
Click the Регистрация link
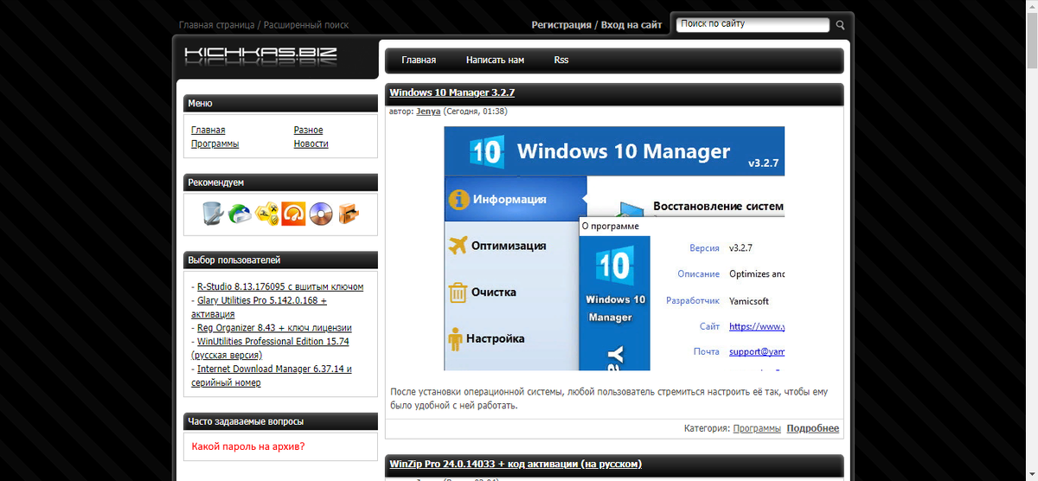(561, 25)
